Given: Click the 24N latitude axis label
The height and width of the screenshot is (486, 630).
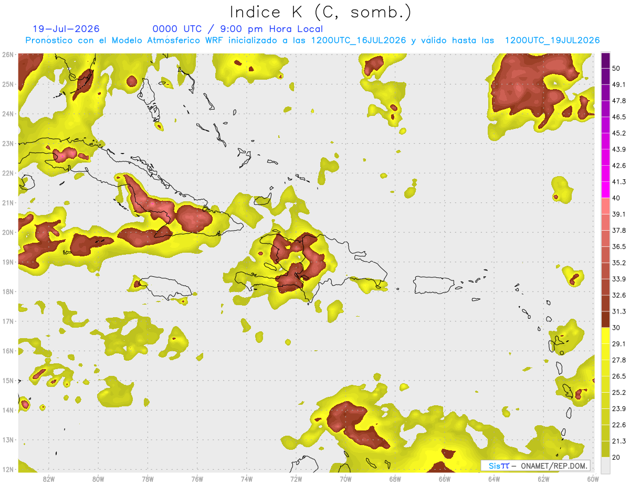Looking at the screenshot, I should pyautogui.click(x=7, y=114).
